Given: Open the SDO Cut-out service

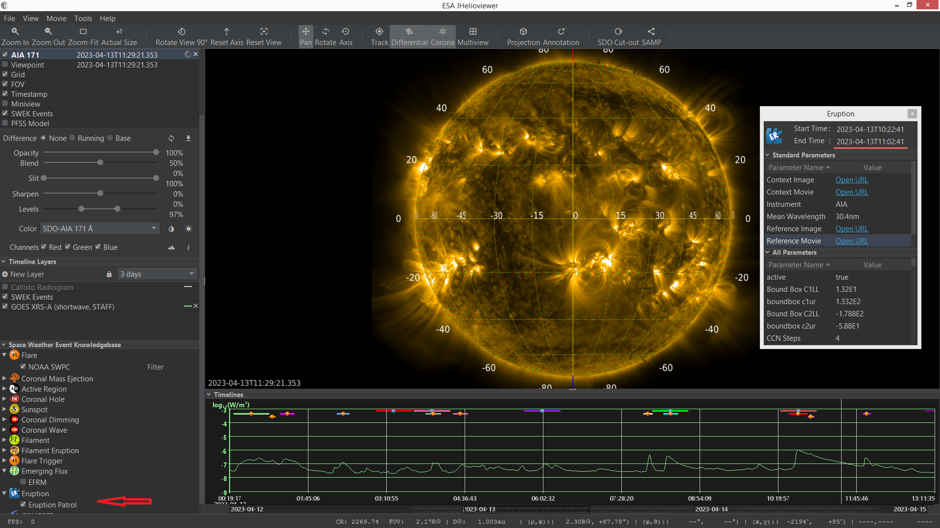Looking at the screenshot, I should coord(618,36).
